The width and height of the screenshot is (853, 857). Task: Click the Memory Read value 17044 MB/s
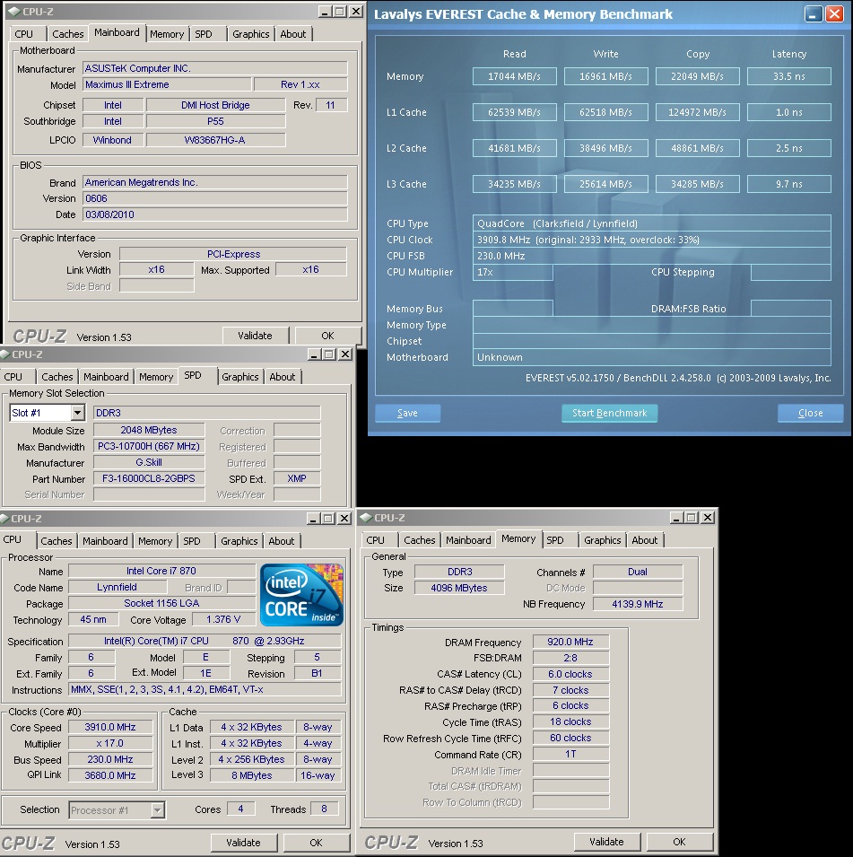pyautogui.click(x=514, y=76)
